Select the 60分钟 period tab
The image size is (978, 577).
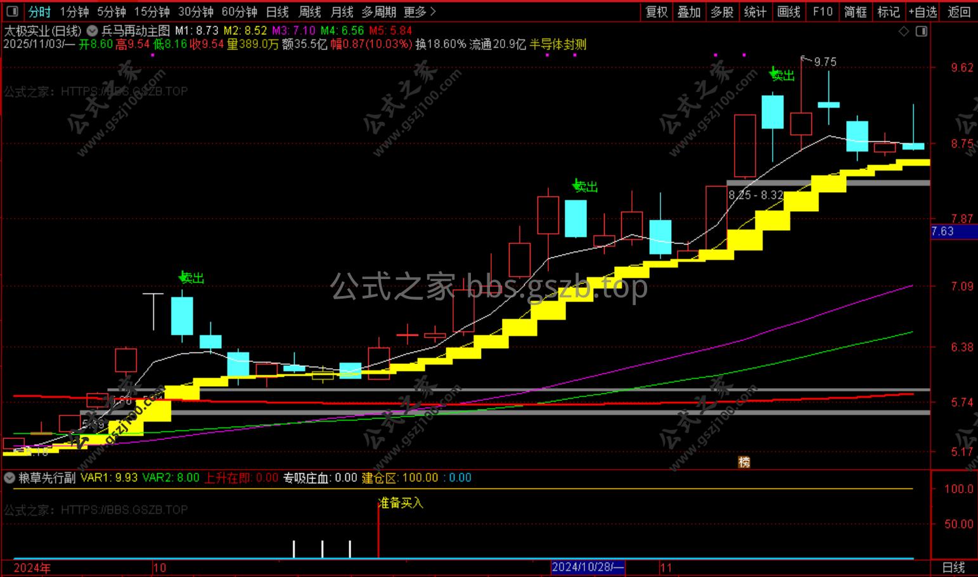coord(240,11)
